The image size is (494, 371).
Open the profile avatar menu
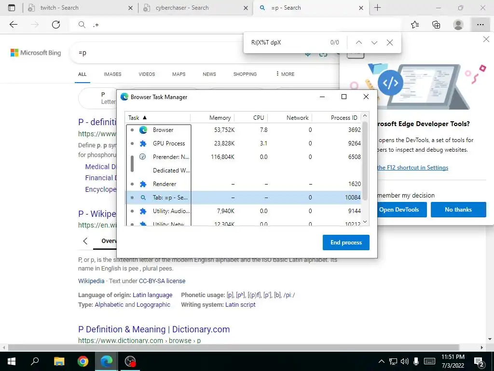(x=458, y=25)
